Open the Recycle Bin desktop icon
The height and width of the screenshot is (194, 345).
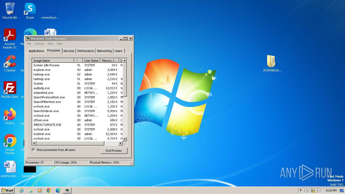(x=10, y=11)
